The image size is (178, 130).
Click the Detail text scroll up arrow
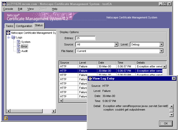coord(171,106)
